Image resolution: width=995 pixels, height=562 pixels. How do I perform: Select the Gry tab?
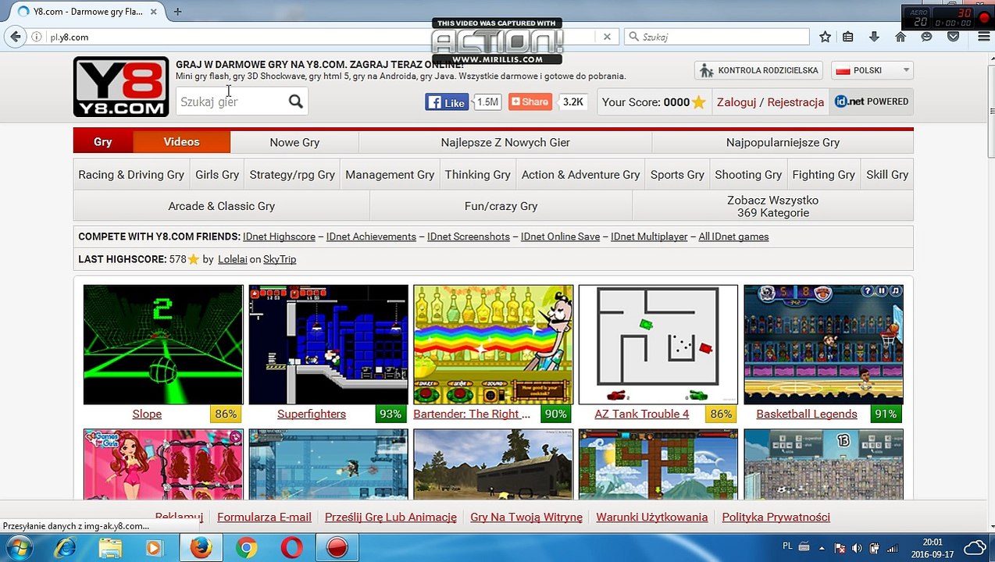(x=103, y=142)
